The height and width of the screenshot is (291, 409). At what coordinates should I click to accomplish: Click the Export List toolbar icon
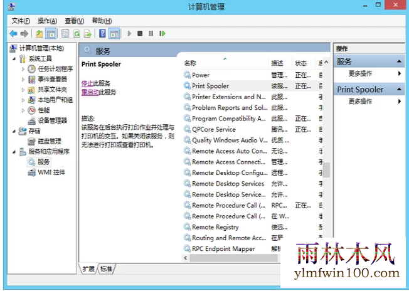click(88, 33)
